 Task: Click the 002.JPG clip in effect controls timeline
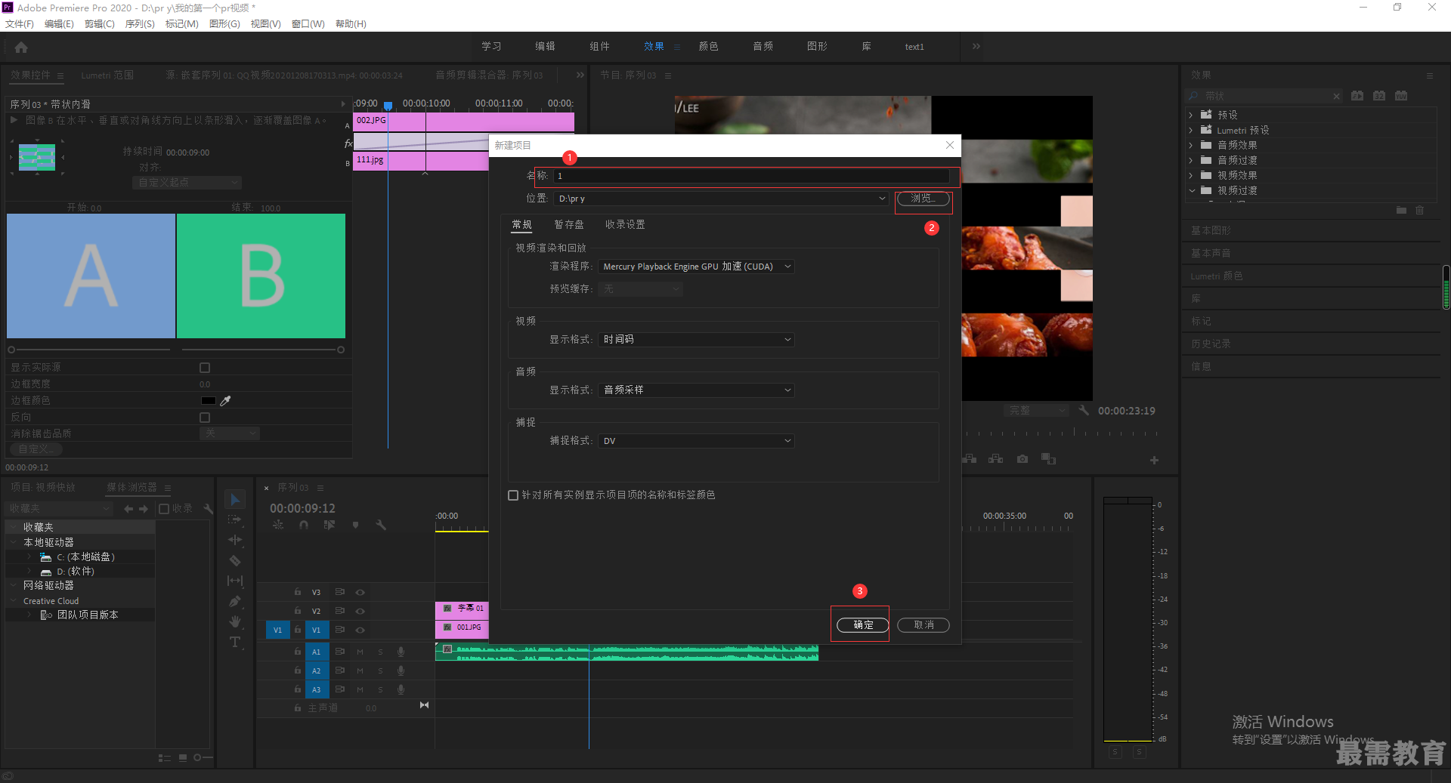coord(463,121)
